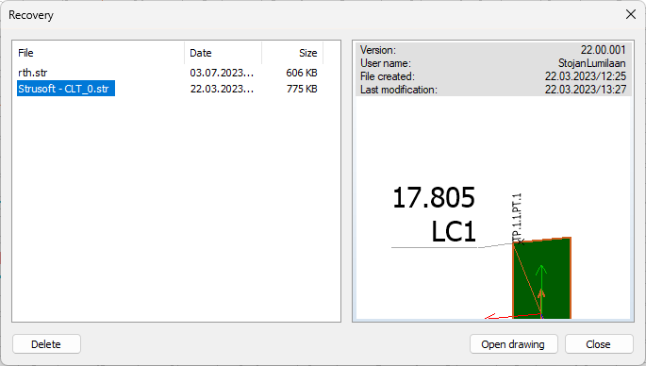Click the LC1 label in preview

tap(454, 231)
